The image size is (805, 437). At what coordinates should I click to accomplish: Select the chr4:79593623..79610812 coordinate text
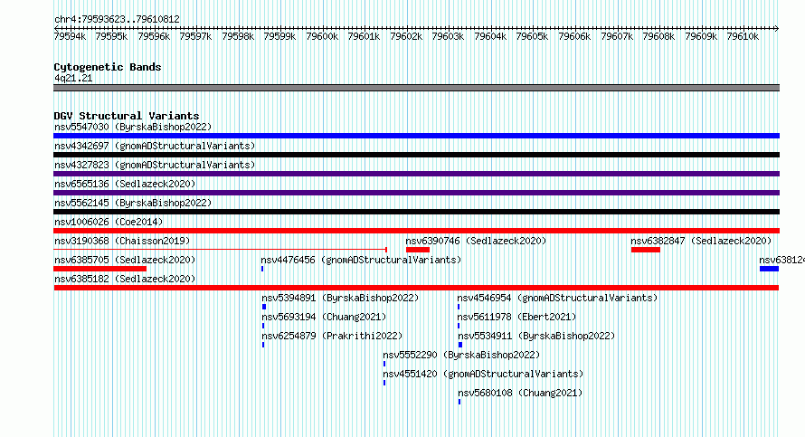(117, 19)
